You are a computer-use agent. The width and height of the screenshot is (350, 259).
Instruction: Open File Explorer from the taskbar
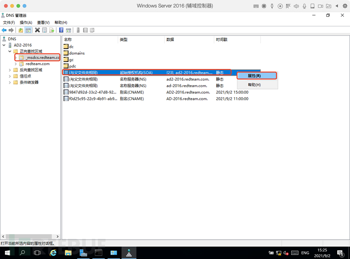click(x=68, y=253)
